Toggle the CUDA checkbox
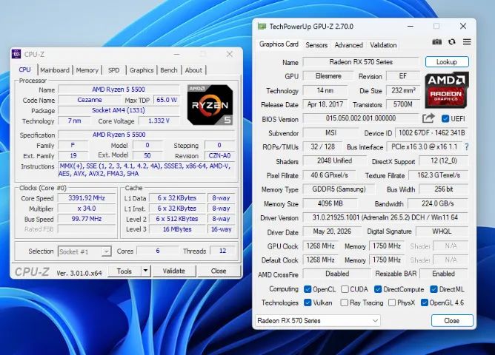Screen dimensions: 495x355 pyautogui.click(x=345, y=289)
